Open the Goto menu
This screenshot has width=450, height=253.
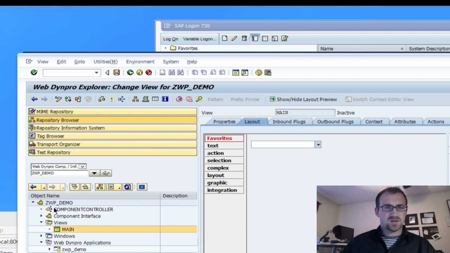coord(79,61)
